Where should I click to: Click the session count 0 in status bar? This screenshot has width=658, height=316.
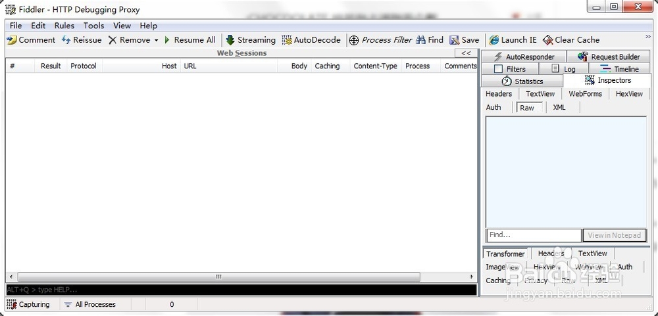coord(172,305)
